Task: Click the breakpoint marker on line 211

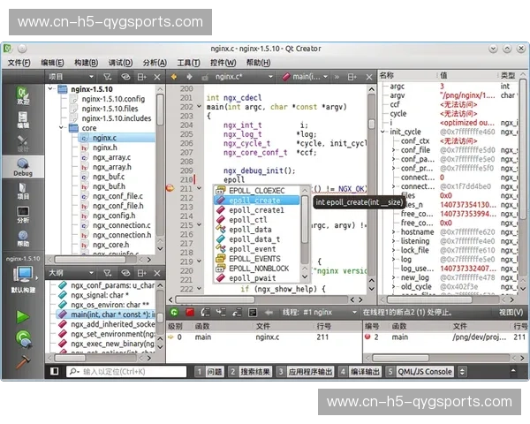Action: point(170,188)
